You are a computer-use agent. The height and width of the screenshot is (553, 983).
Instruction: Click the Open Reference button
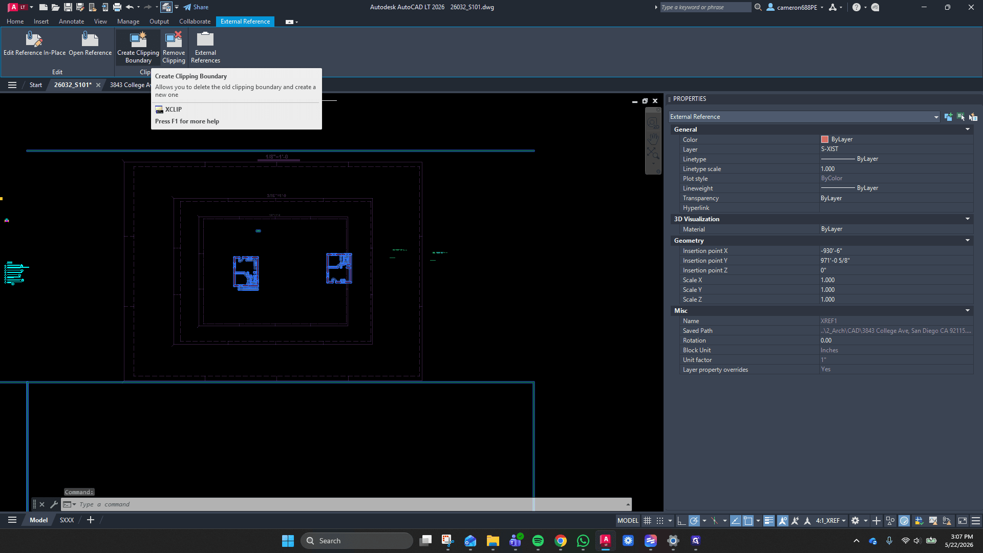90,44
